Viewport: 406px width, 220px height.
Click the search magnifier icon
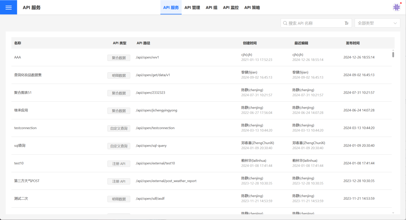285,23
